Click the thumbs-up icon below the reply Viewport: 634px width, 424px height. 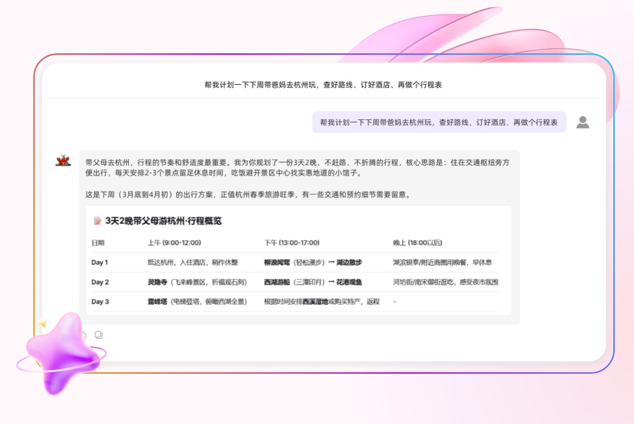point(84,335)
